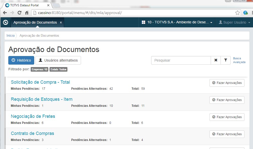
Task: Open Usuários alternativos
Action: click(58, 60)
